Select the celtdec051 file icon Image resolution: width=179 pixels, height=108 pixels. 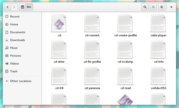(158, 76)
